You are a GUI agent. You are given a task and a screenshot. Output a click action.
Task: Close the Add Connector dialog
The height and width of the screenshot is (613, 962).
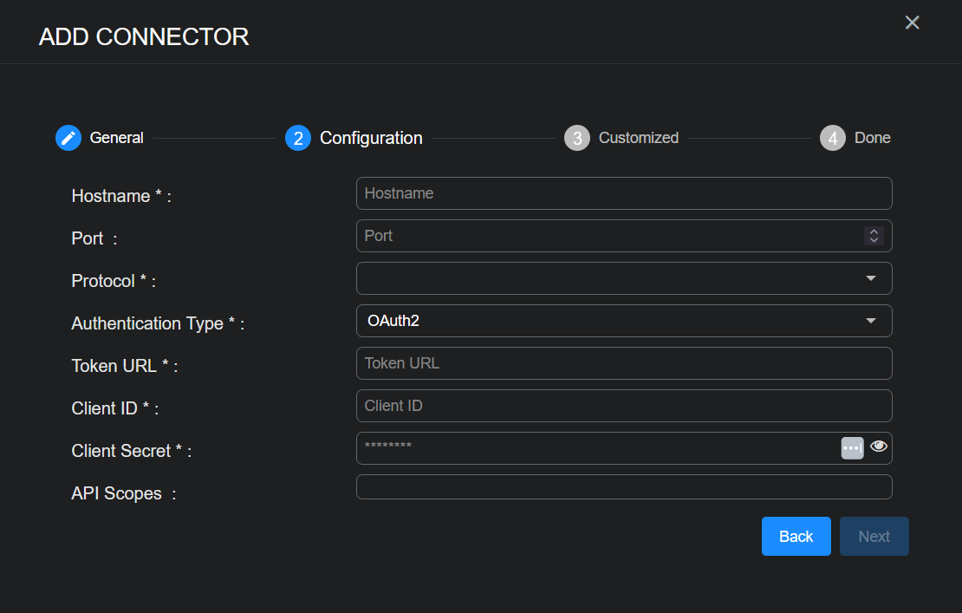tap(912, 23)
